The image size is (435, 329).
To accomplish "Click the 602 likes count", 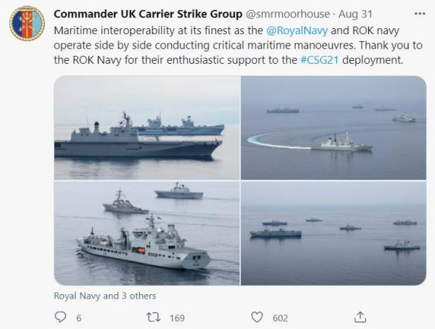I will [280, 318].
